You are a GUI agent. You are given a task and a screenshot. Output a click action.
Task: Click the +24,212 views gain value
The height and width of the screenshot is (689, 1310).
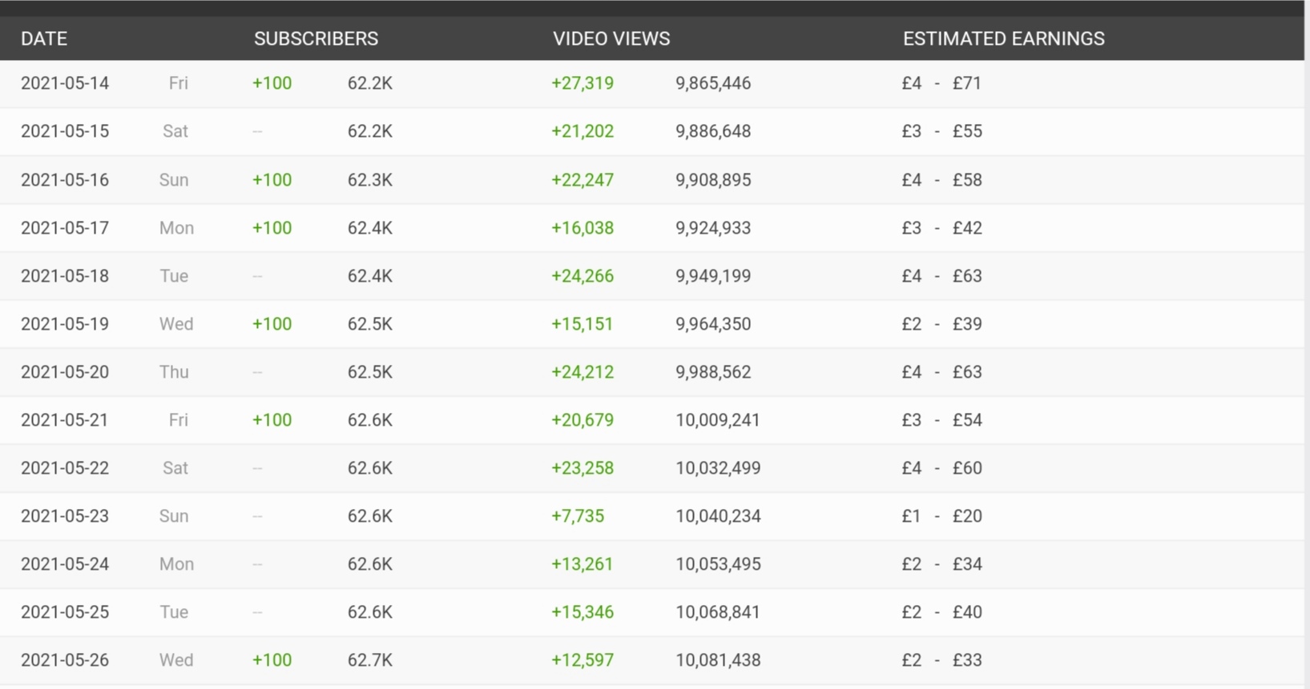[x=582, y=372]
